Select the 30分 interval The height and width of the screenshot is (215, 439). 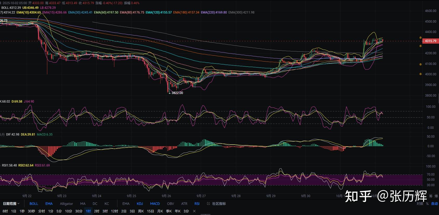tap(79, 211)
